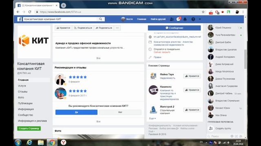Open Костя profile in header
The image size is (261, 146).
[x=127, y=19]
